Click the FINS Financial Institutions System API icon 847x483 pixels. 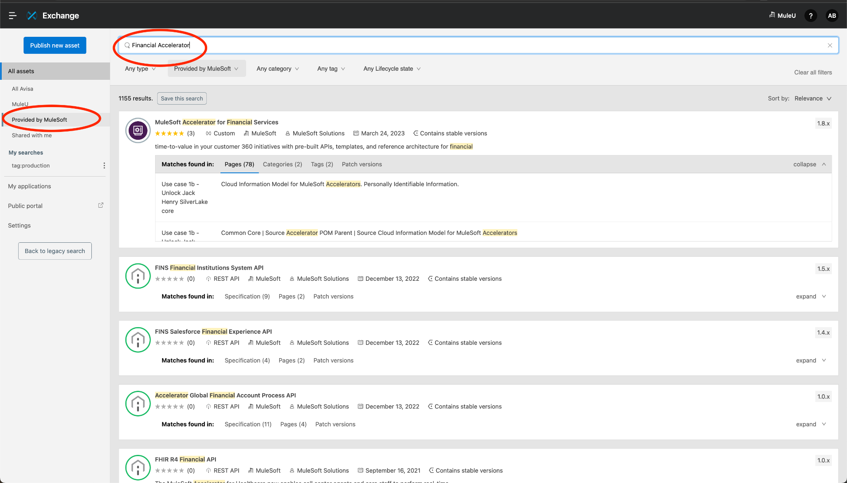pos(138,276)
